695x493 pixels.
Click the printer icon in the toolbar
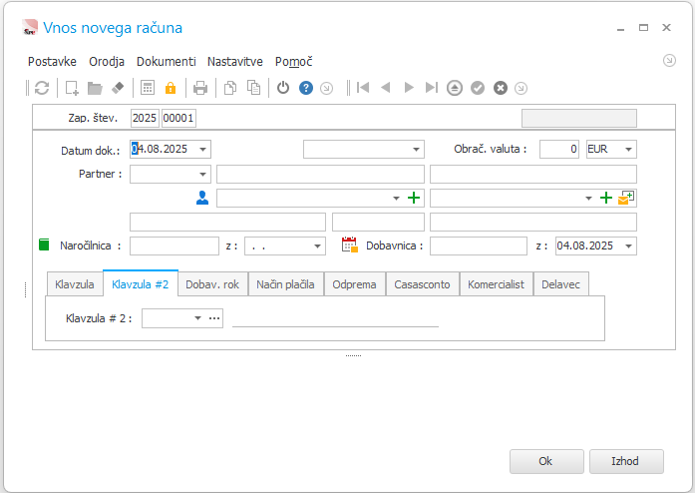coord(200,88)
